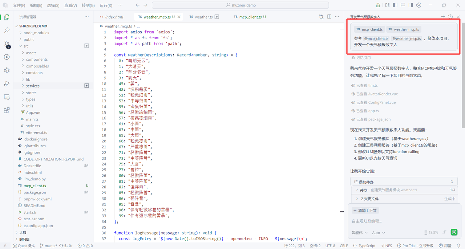Switch to the mcp_client.ts editor tab
465x249 pixels.
250,17
